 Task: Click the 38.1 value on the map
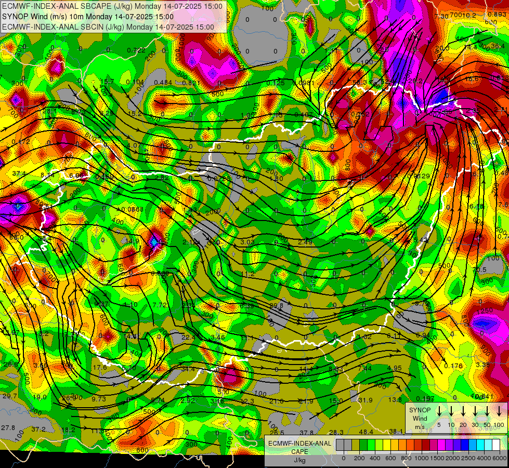point(396,431)
